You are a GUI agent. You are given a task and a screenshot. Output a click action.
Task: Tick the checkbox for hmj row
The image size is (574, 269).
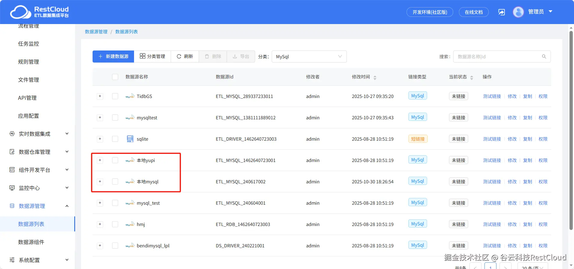tap(115, 224)
